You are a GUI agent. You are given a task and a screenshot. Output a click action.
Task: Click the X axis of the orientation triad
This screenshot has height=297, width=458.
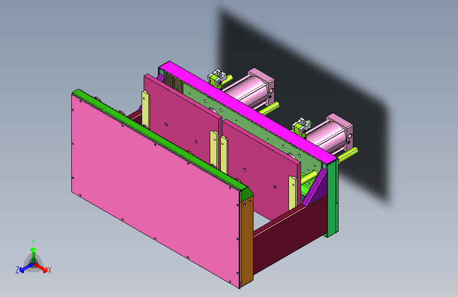tap(41, 267)
